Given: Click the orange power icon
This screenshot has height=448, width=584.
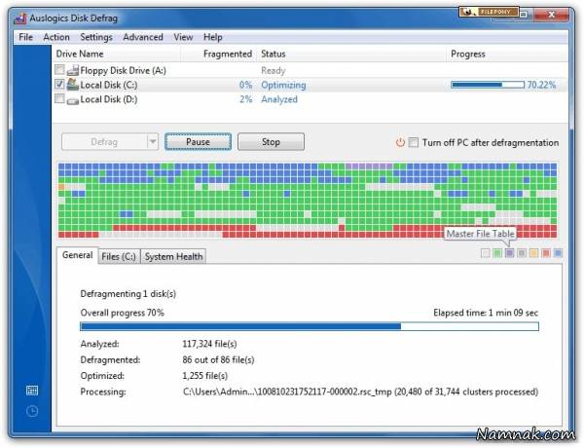Looking at the screenshot, I should [x=399, y=142].
